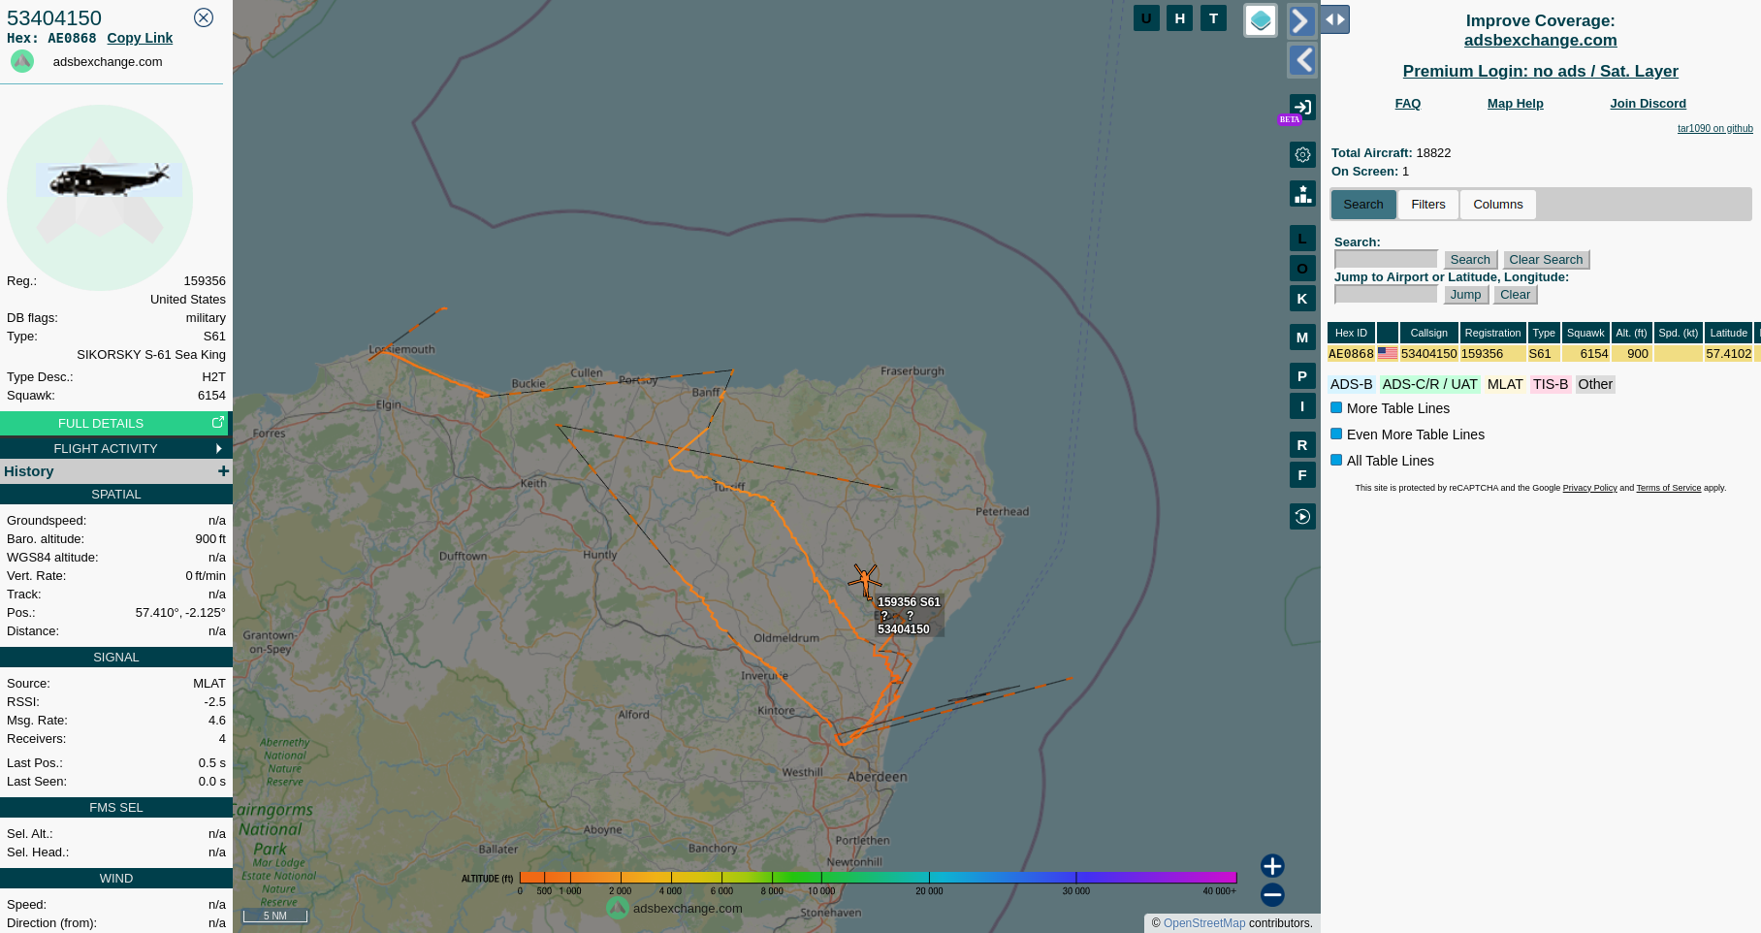Click the stats podium icon
The width and height of the screenshot is (1761, 933).
[1302, 194]
